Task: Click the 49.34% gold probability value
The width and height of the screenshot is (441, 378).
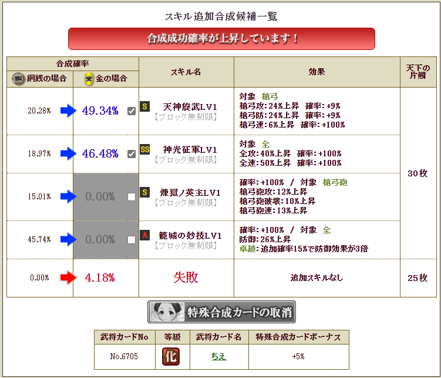Action: point(100,111)
